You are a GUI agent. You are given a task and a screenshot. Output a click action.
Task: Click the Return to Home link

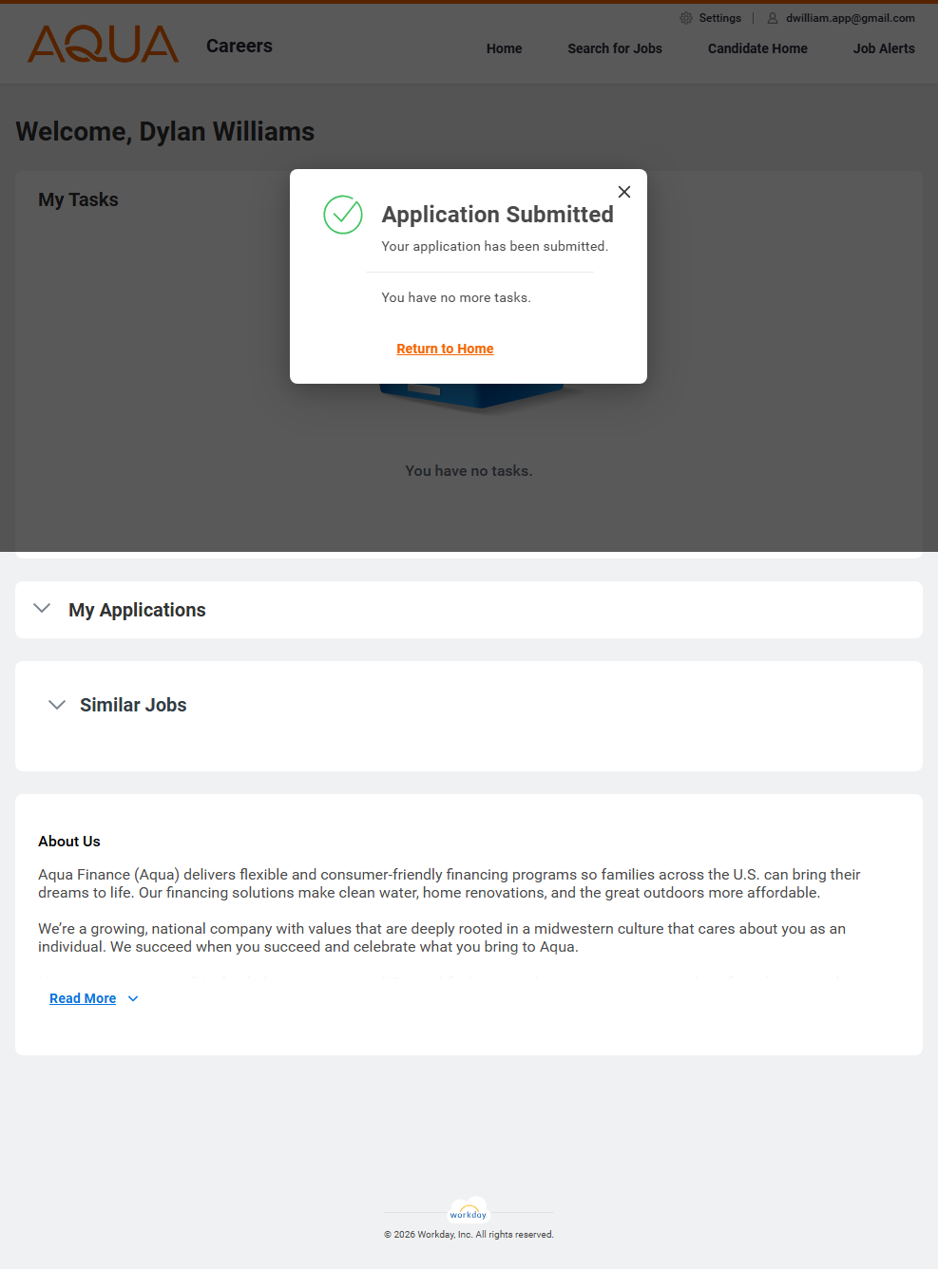pyautogui.click(x=445, y=349)
